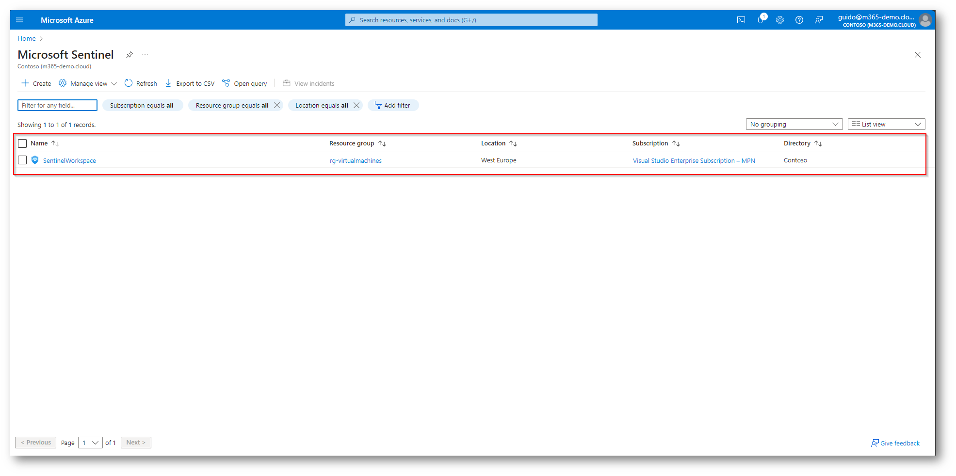956x476 pixels.
Task: Open the notifications bell
Action: click(761, 20)
